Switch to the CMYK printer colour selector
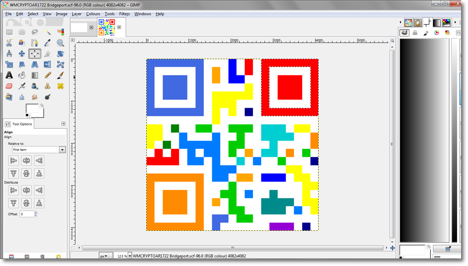Screen dimensions: 468x266 [x=415, y=33]
